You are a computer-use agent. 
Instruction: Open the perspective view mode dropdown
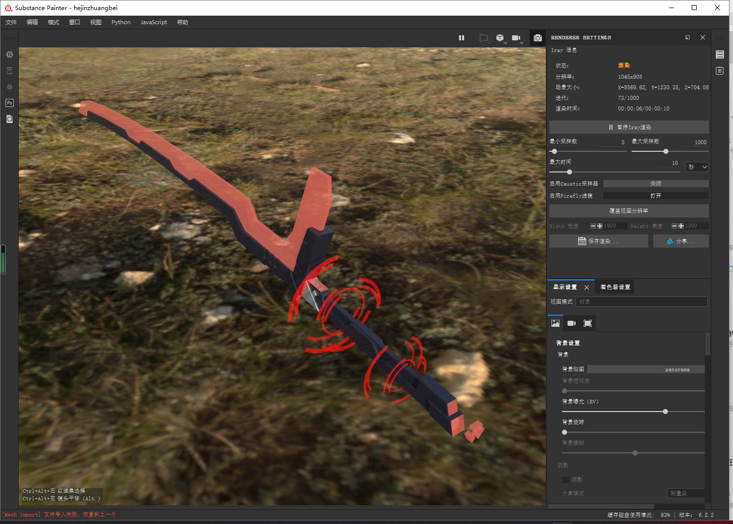point(484,38)
